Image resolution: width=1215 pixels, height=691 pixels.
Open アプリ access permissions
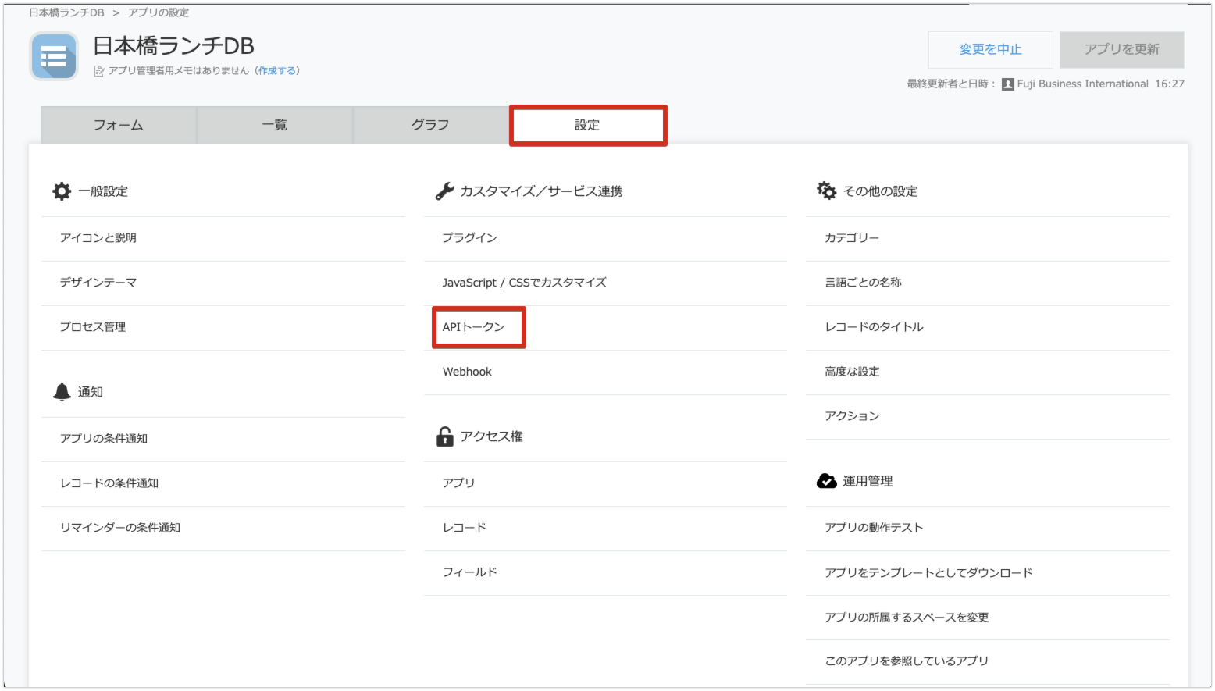605,483
